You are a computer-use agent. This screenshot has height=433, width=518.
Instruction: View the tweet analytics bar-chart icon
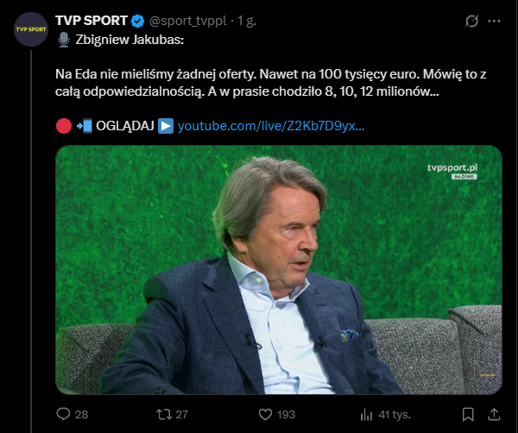(x=366, y=414)
